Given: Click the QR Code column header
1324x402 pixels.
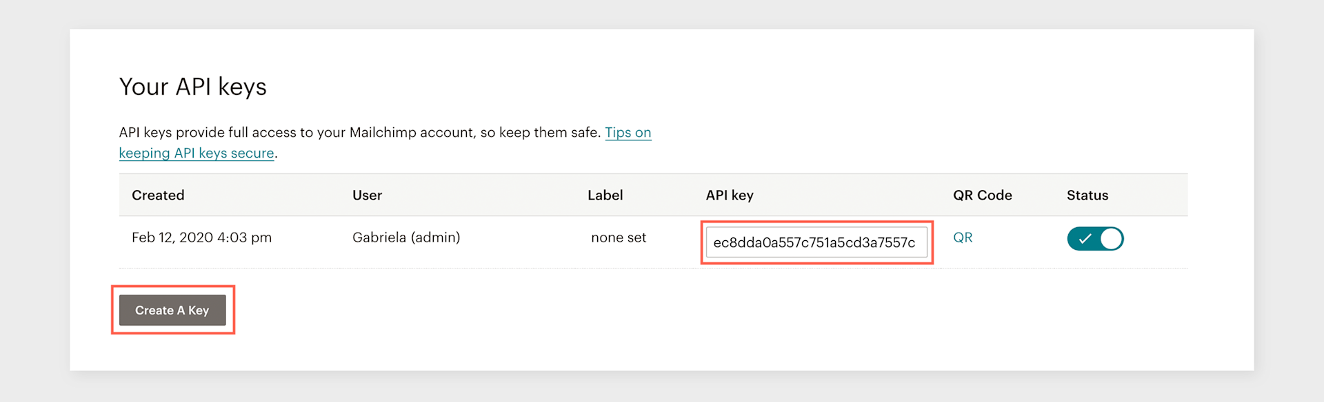Looking at the screenshot, I should (x=982, y=195).
